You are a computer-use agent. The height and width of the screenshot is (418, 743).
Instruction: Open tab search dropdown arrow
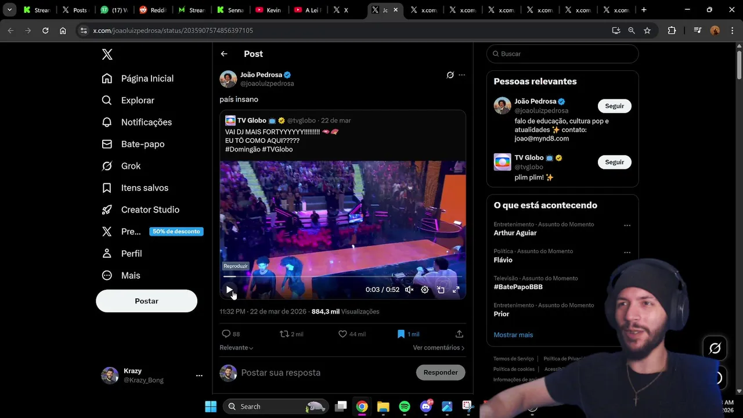pos(9,10)
